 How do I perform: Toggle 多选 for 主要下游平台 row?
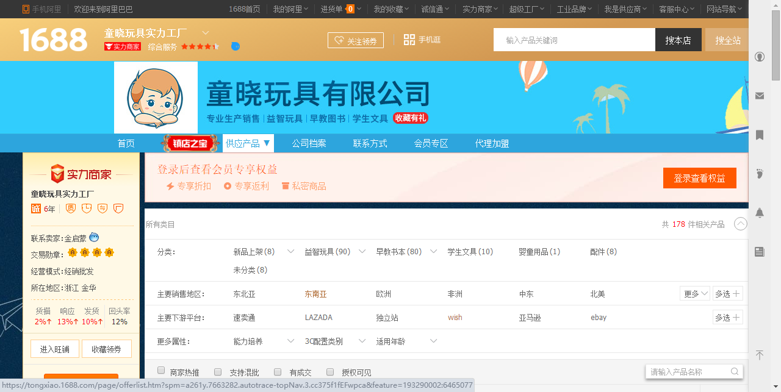(727, 317)
